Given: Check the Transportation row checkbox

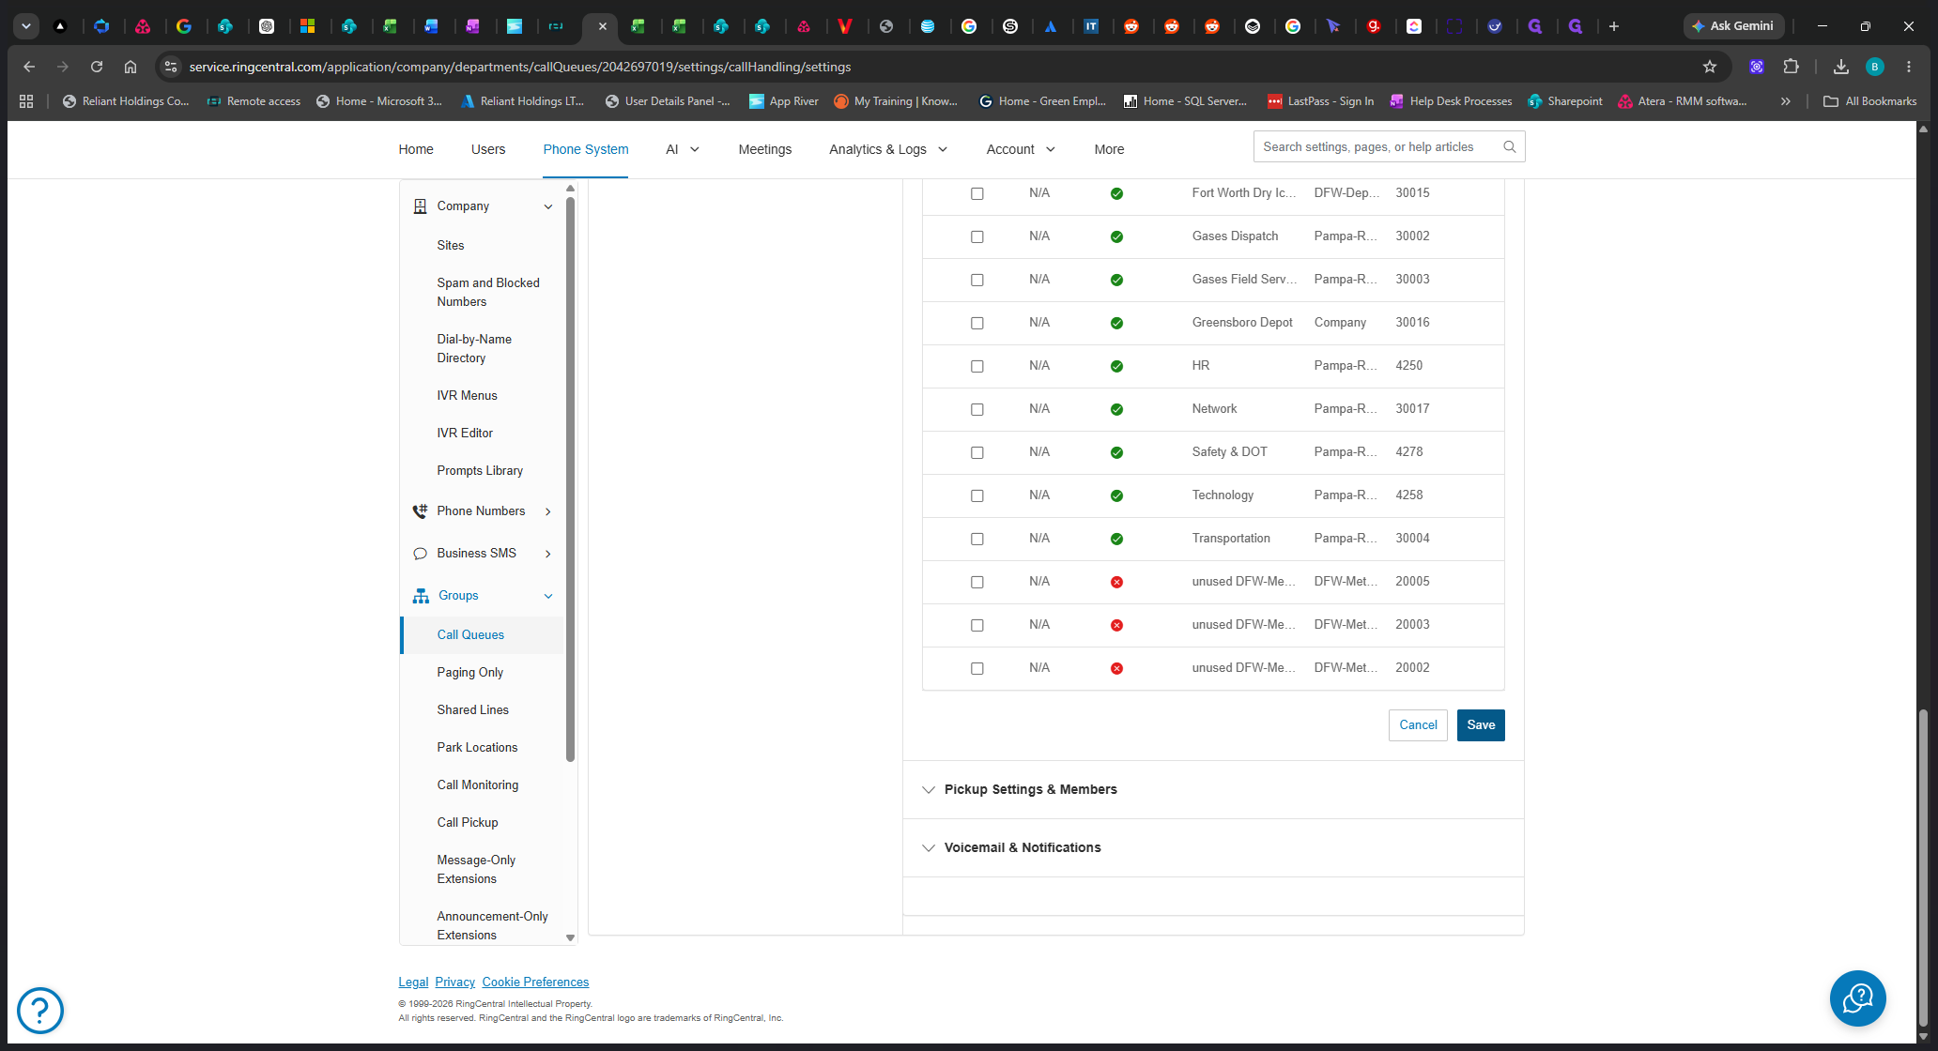Looking at the screenshot, I should pyautogui.click(x=977, y=539).
